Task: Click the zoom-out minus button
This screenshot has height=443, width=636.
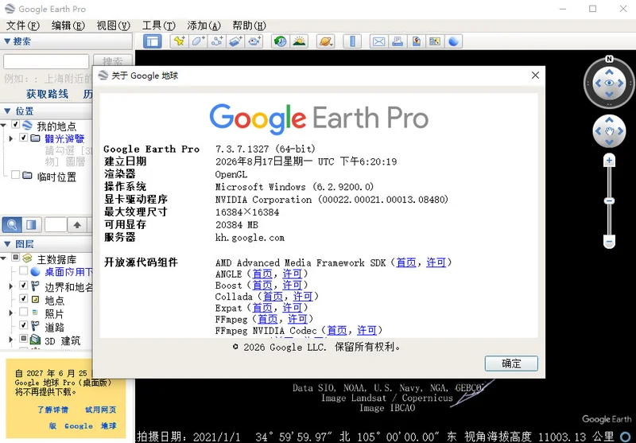Action: point(609,242)
